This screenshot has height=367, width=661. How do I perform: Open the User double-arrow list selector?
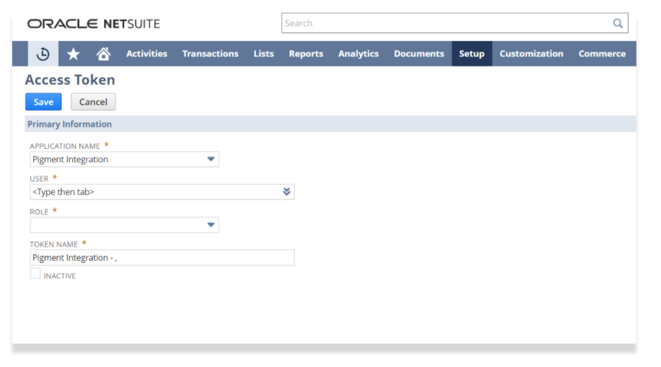(x=287, y=192)
